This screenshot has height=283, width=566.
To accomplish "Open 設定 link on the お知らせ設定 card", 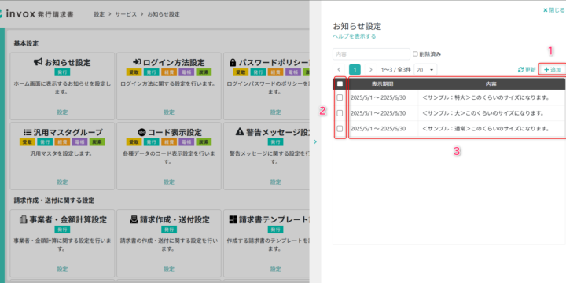I will pos(62,112).
